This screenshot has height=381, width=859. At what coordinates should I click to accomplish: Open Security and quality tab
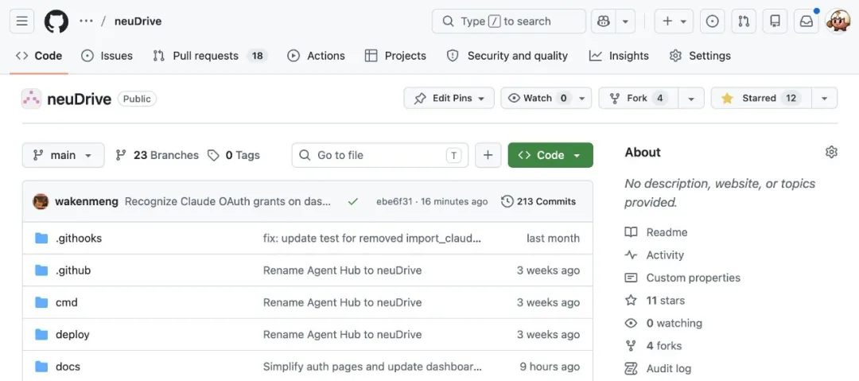(x=507, y=56)
